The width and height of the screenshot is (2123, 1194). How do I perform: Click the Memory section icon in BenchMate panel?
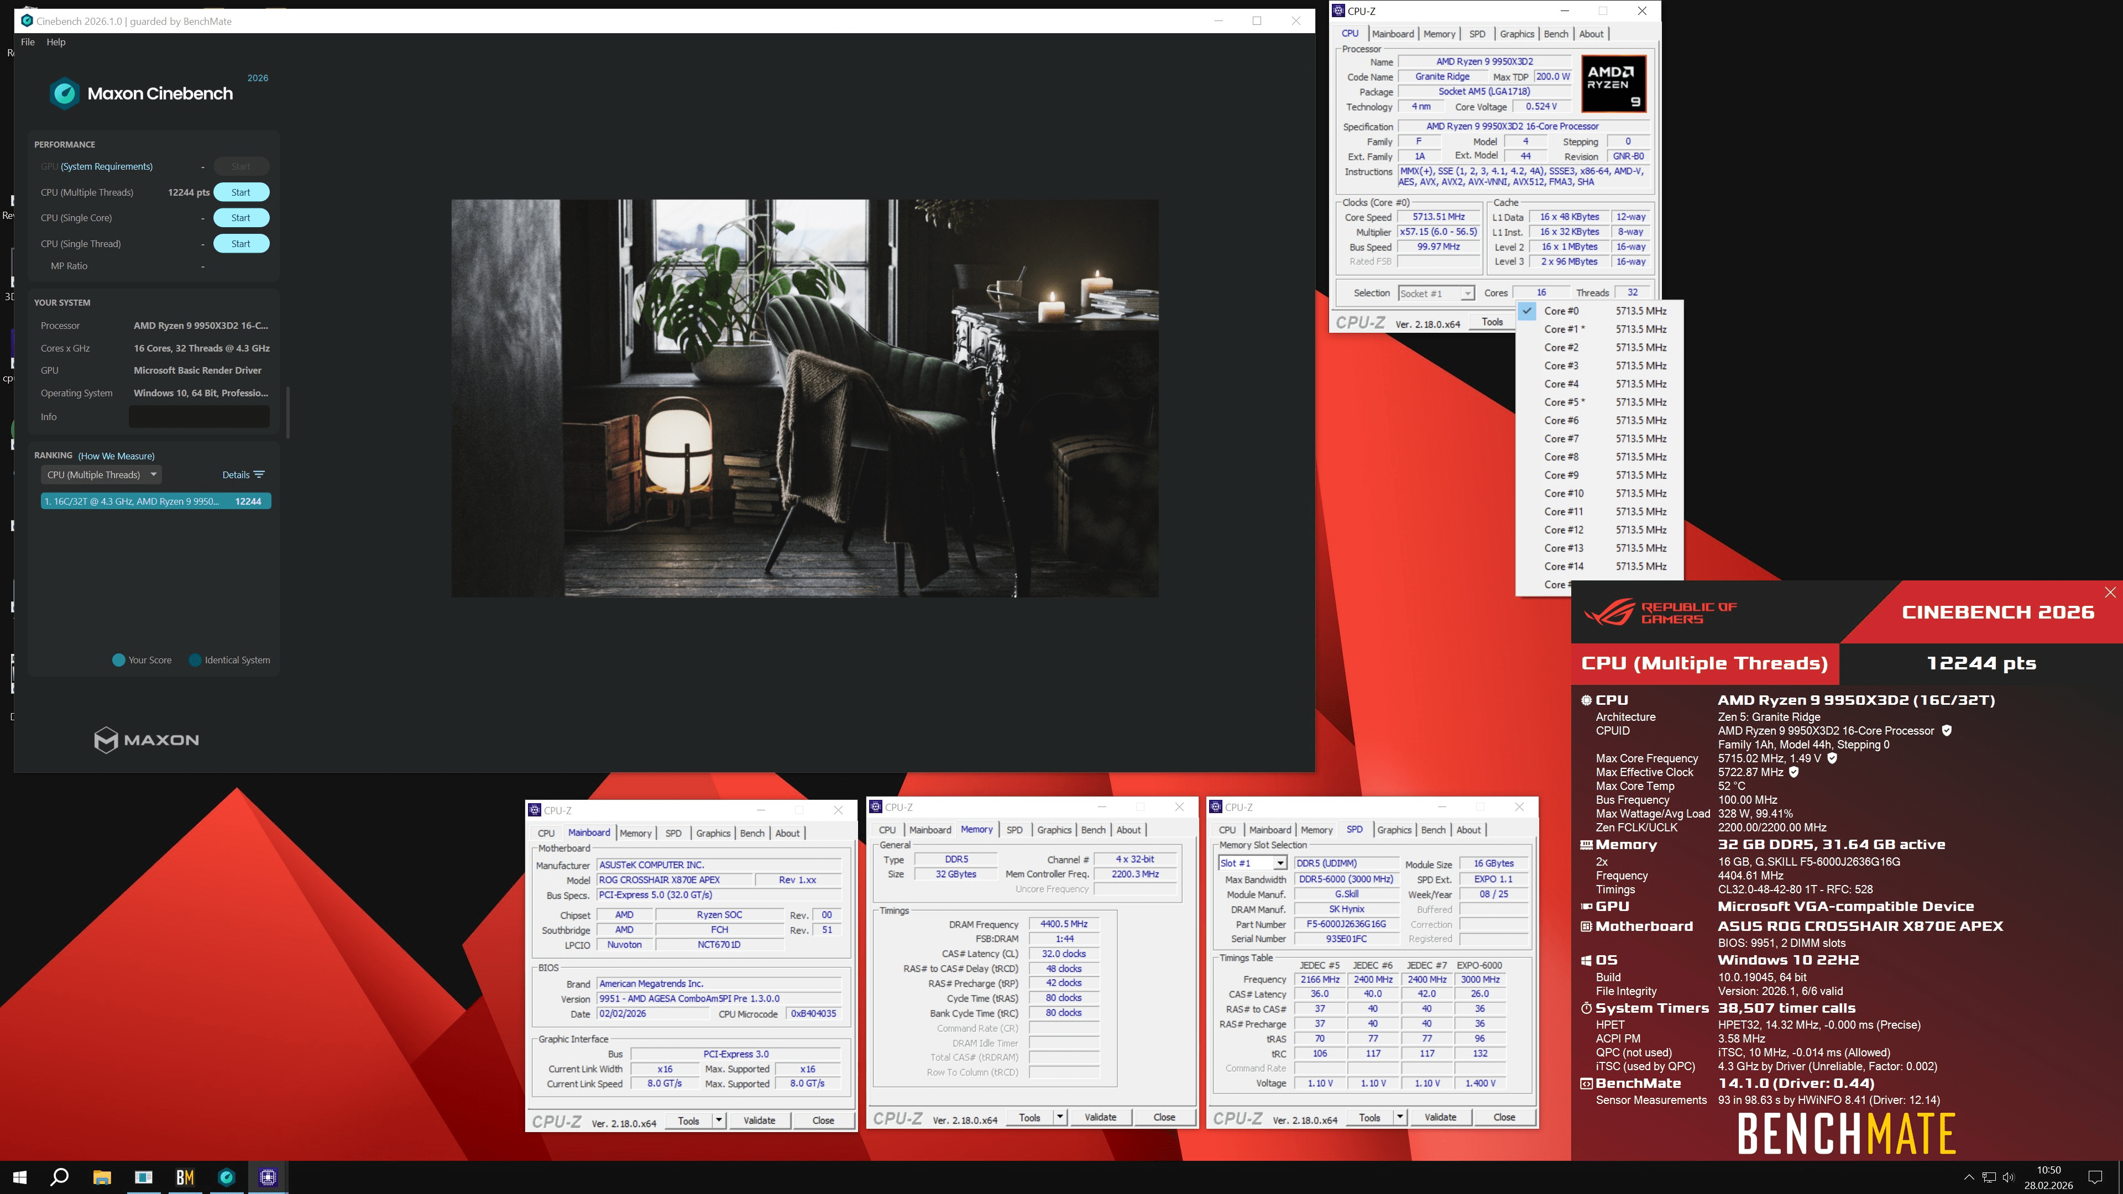click(1586, 845)
